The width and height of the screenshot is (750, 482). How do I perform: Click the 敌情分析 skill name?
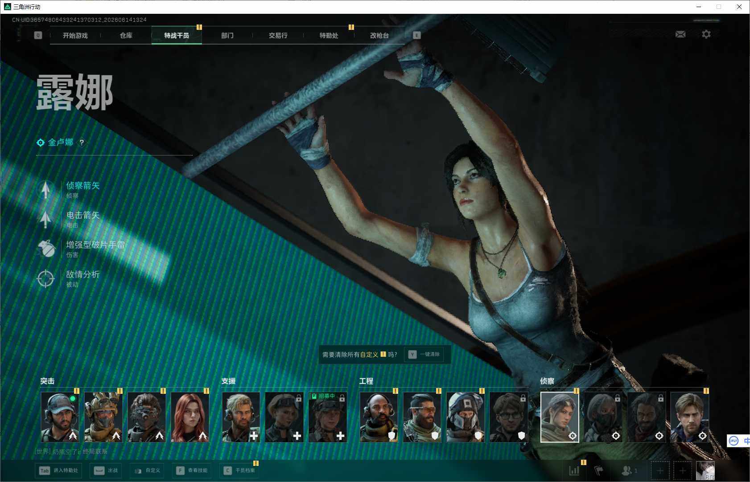(83, 274)
